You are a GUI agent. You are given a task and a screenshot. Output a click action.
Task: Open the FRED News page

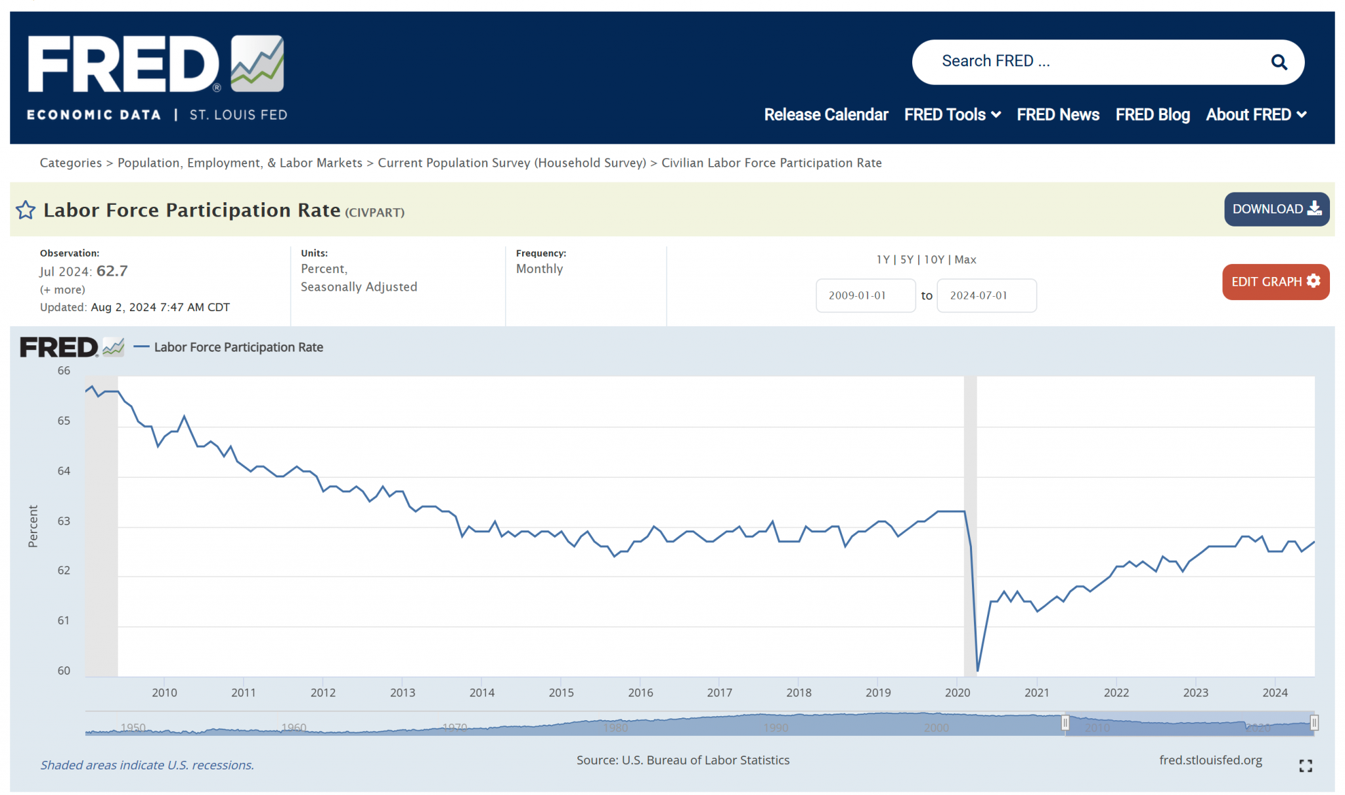[1057, 115]
